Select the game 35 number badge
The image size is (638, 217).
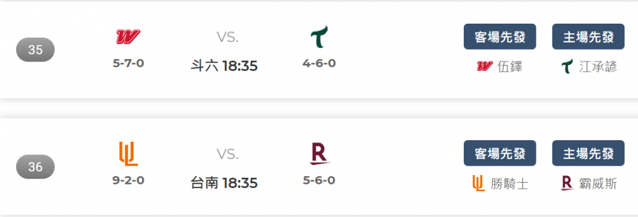[x=35, y=50]
